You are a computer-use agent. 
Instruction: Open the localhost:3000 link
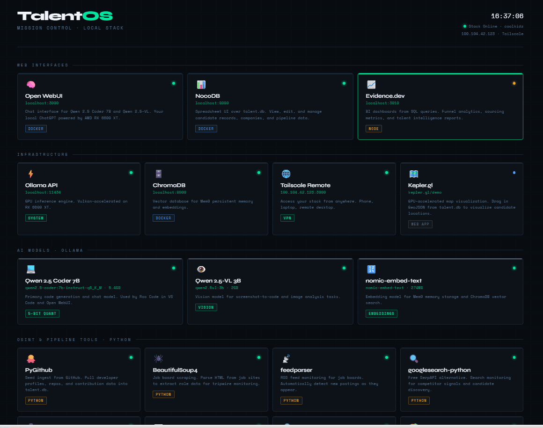coord(42,103)
